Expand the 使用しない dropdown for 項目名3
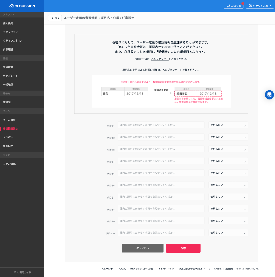This screenshot has width=275, height=277. click(x=228, y=149)
